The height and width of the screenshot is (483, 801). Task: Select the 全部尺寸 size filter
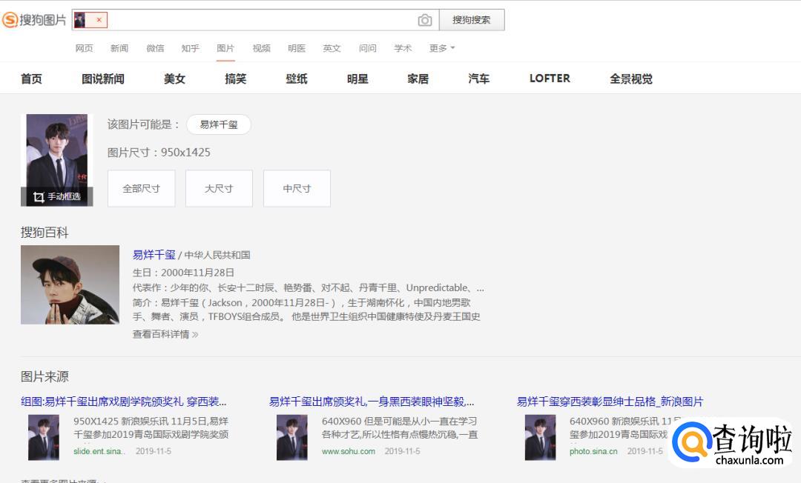click(141, 188)
